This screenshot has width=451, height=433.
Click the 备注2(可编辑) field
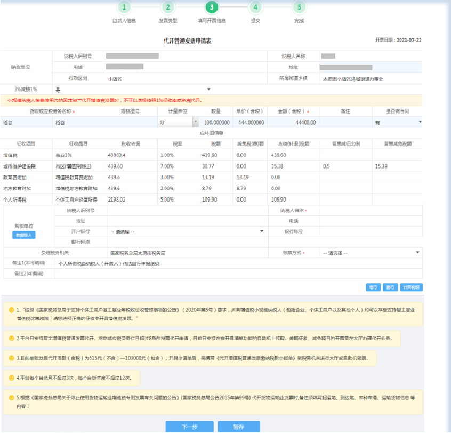tap(239, 274)
